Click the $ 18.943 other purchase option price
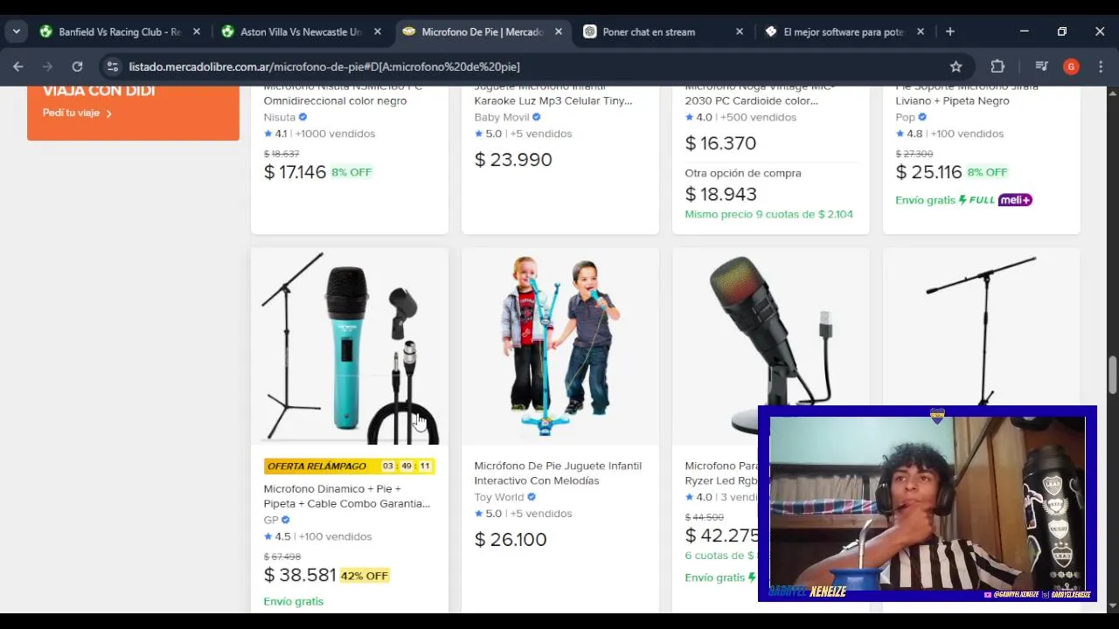This screenshot has width=1119, height=629. click(720, 194)
